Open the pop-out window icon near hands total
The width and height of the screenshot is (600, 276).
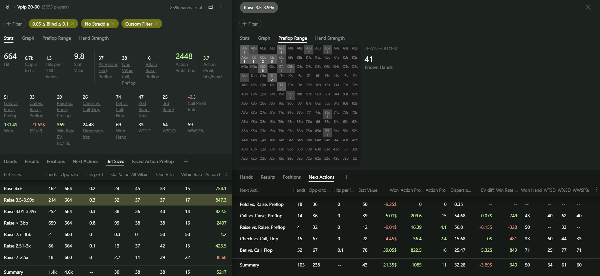tap(211, 7)
